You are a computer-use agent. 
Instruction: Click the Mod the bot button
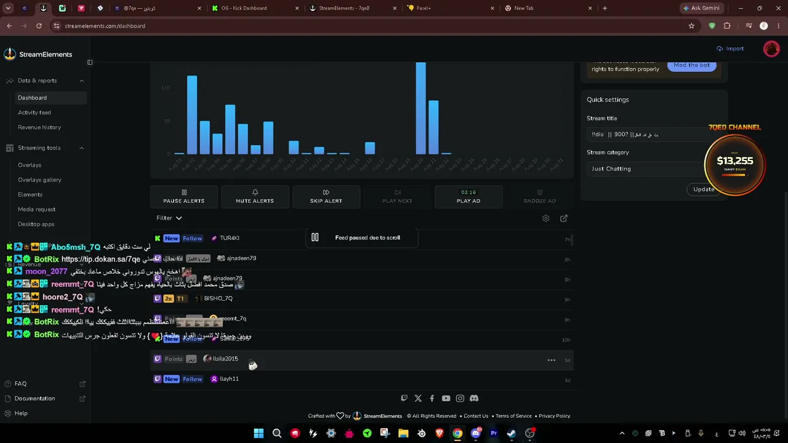pyautogui.click(x=691, y=65)
